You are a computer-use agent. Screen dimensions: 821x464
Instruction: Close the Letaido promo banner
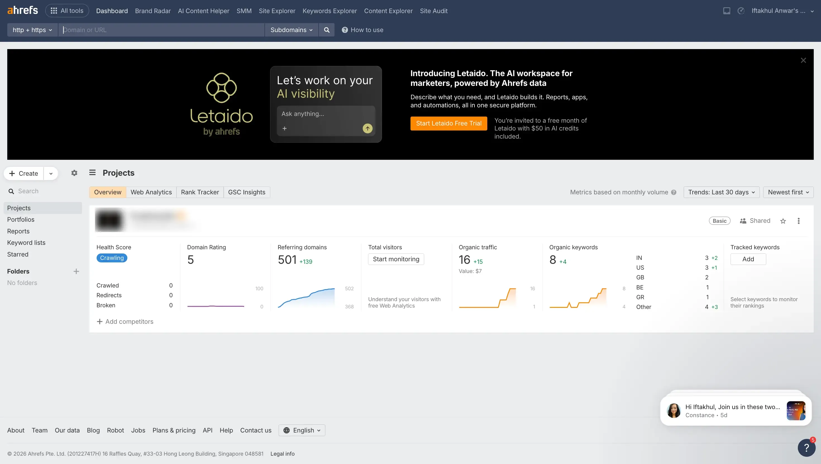click(803, 60)
